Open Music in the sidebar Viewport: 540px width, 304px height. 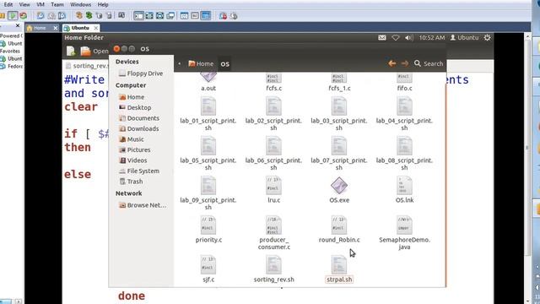(132, 139)
